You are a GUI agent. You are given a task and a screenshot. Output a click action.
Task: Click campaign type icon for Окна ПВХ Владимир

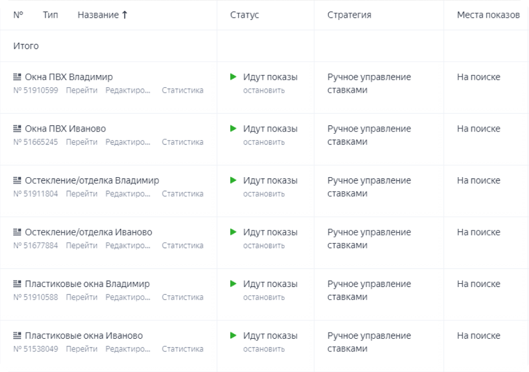[17, 77]
